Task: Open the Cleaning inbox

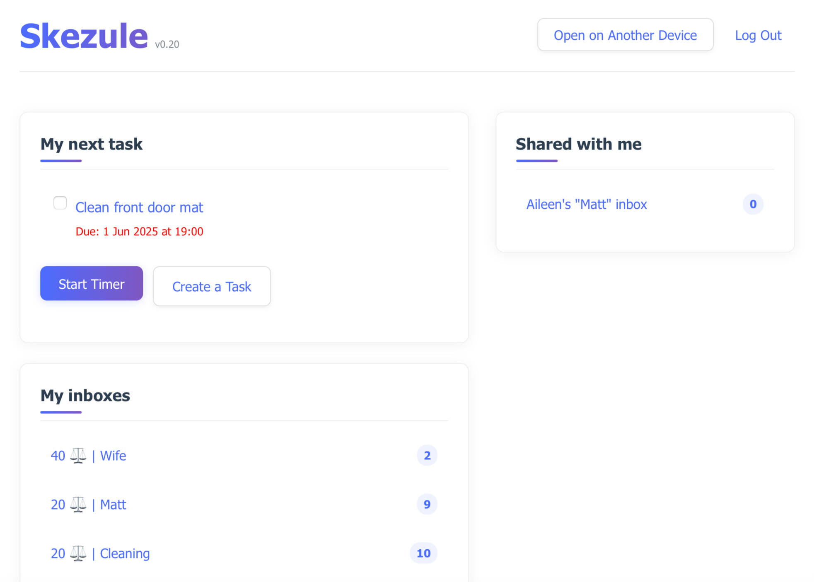Action: pyautogui.click(x=125, y=553)
